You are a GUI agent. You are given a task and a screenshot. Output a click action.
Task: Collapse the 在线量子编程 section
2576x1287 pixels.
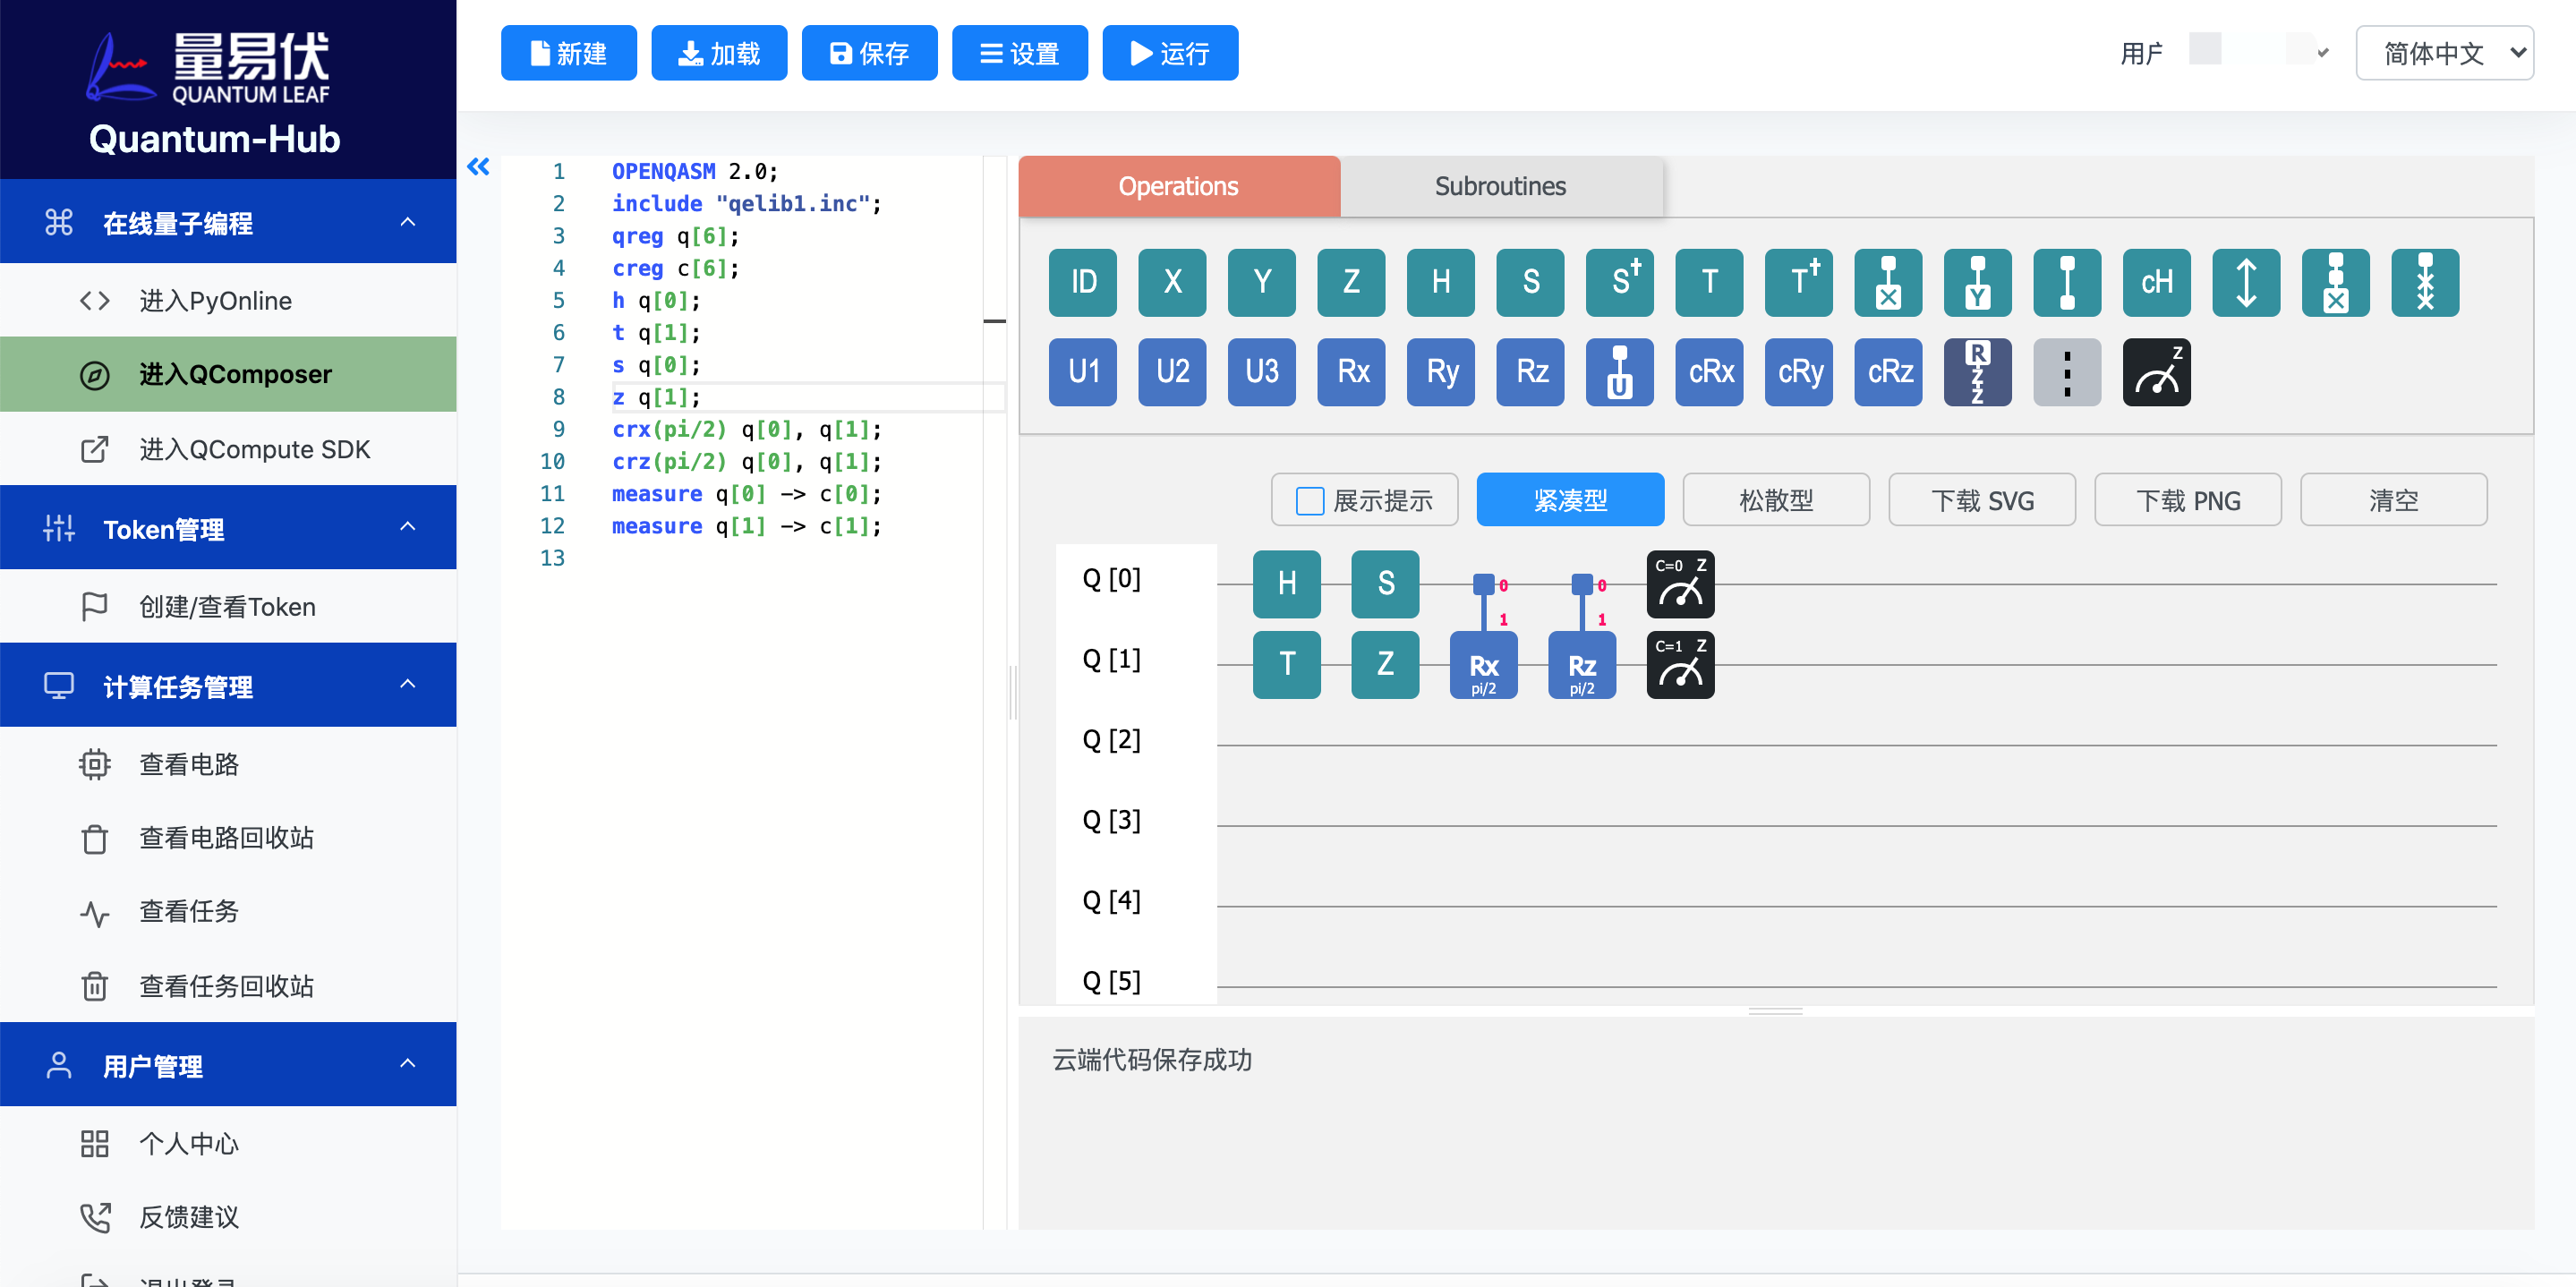tap(228, 221)
